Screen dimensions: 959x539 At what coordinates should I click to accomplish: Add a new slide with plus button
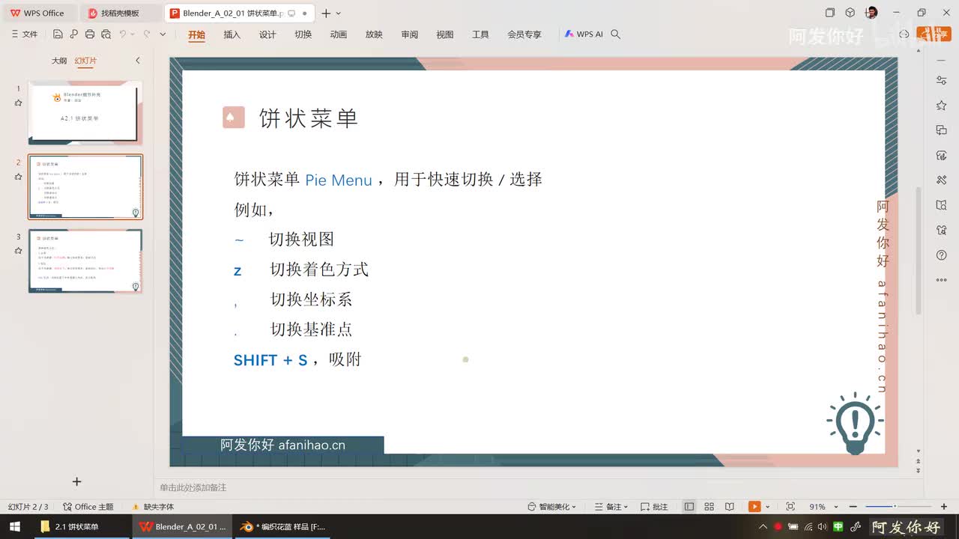(76, 481)
